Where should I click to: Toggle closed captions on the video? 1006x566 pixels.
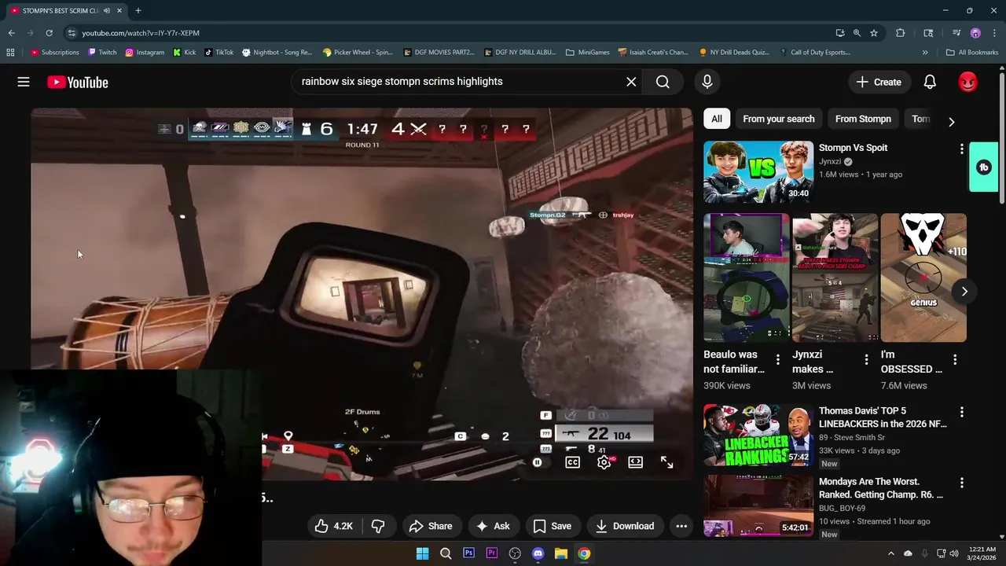click(x=572, y=462)
